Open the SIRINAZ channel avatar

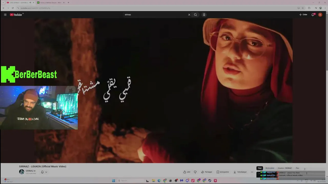pos(22,172)
